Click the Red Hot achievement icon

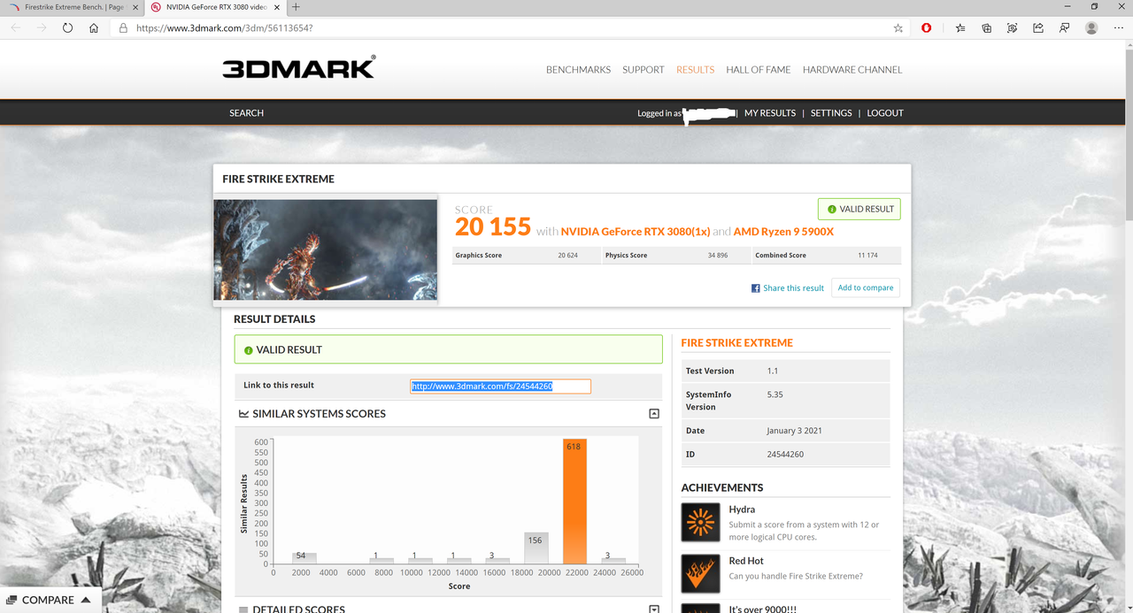[700, 573]
